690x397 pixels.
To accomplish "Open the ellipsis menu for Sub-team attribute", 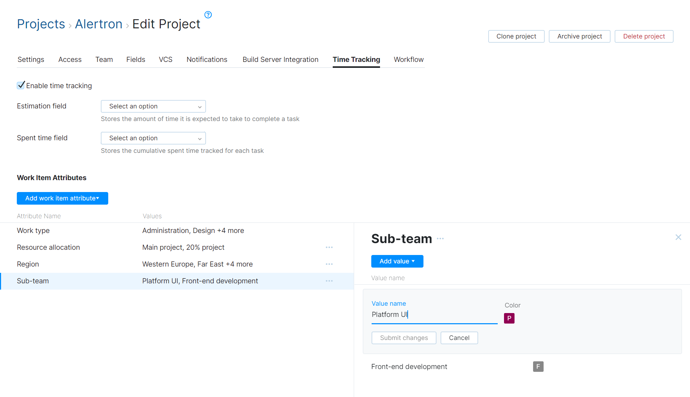I will [329, 281].
